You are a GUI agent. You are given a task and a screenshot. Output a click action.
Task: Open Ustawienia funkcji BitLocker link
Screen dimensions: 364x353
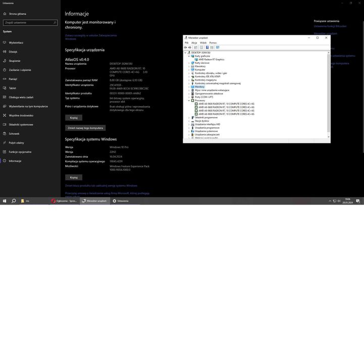pyautogui.click(x=330, y=26)
